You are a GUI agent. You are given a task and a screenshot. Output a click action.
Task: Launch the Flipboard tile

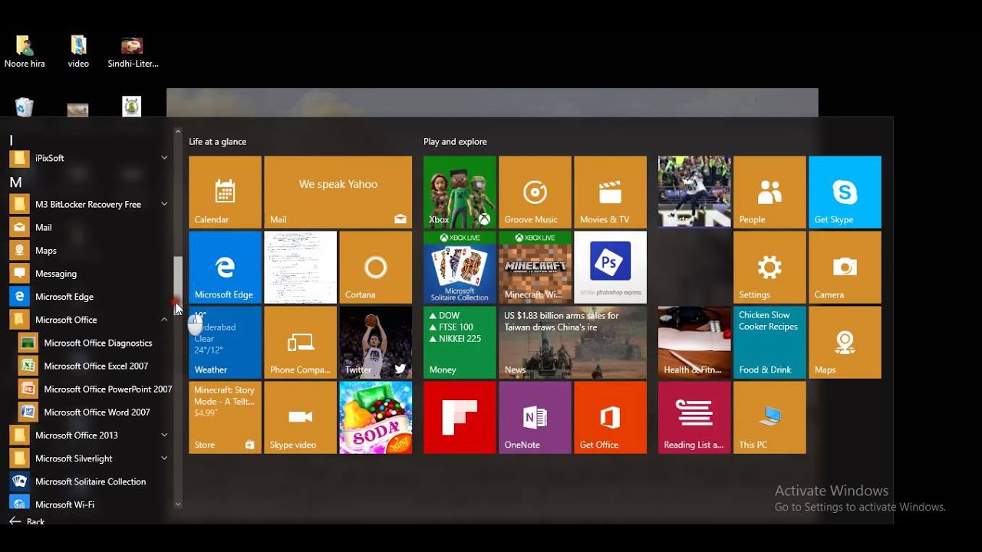point(460,418)
